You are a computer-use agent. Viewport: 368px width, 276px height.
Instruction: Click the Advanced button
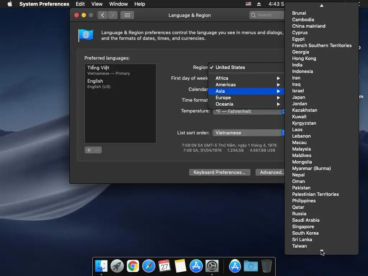(270, 172)
